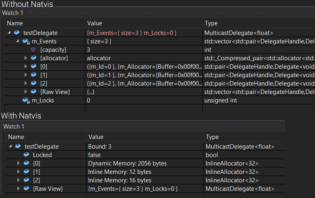Click the icon beside Inline Memory 12 bytes row
This screenshot has width=315, height=198.
pyautogui.click(x=27, y=171)
